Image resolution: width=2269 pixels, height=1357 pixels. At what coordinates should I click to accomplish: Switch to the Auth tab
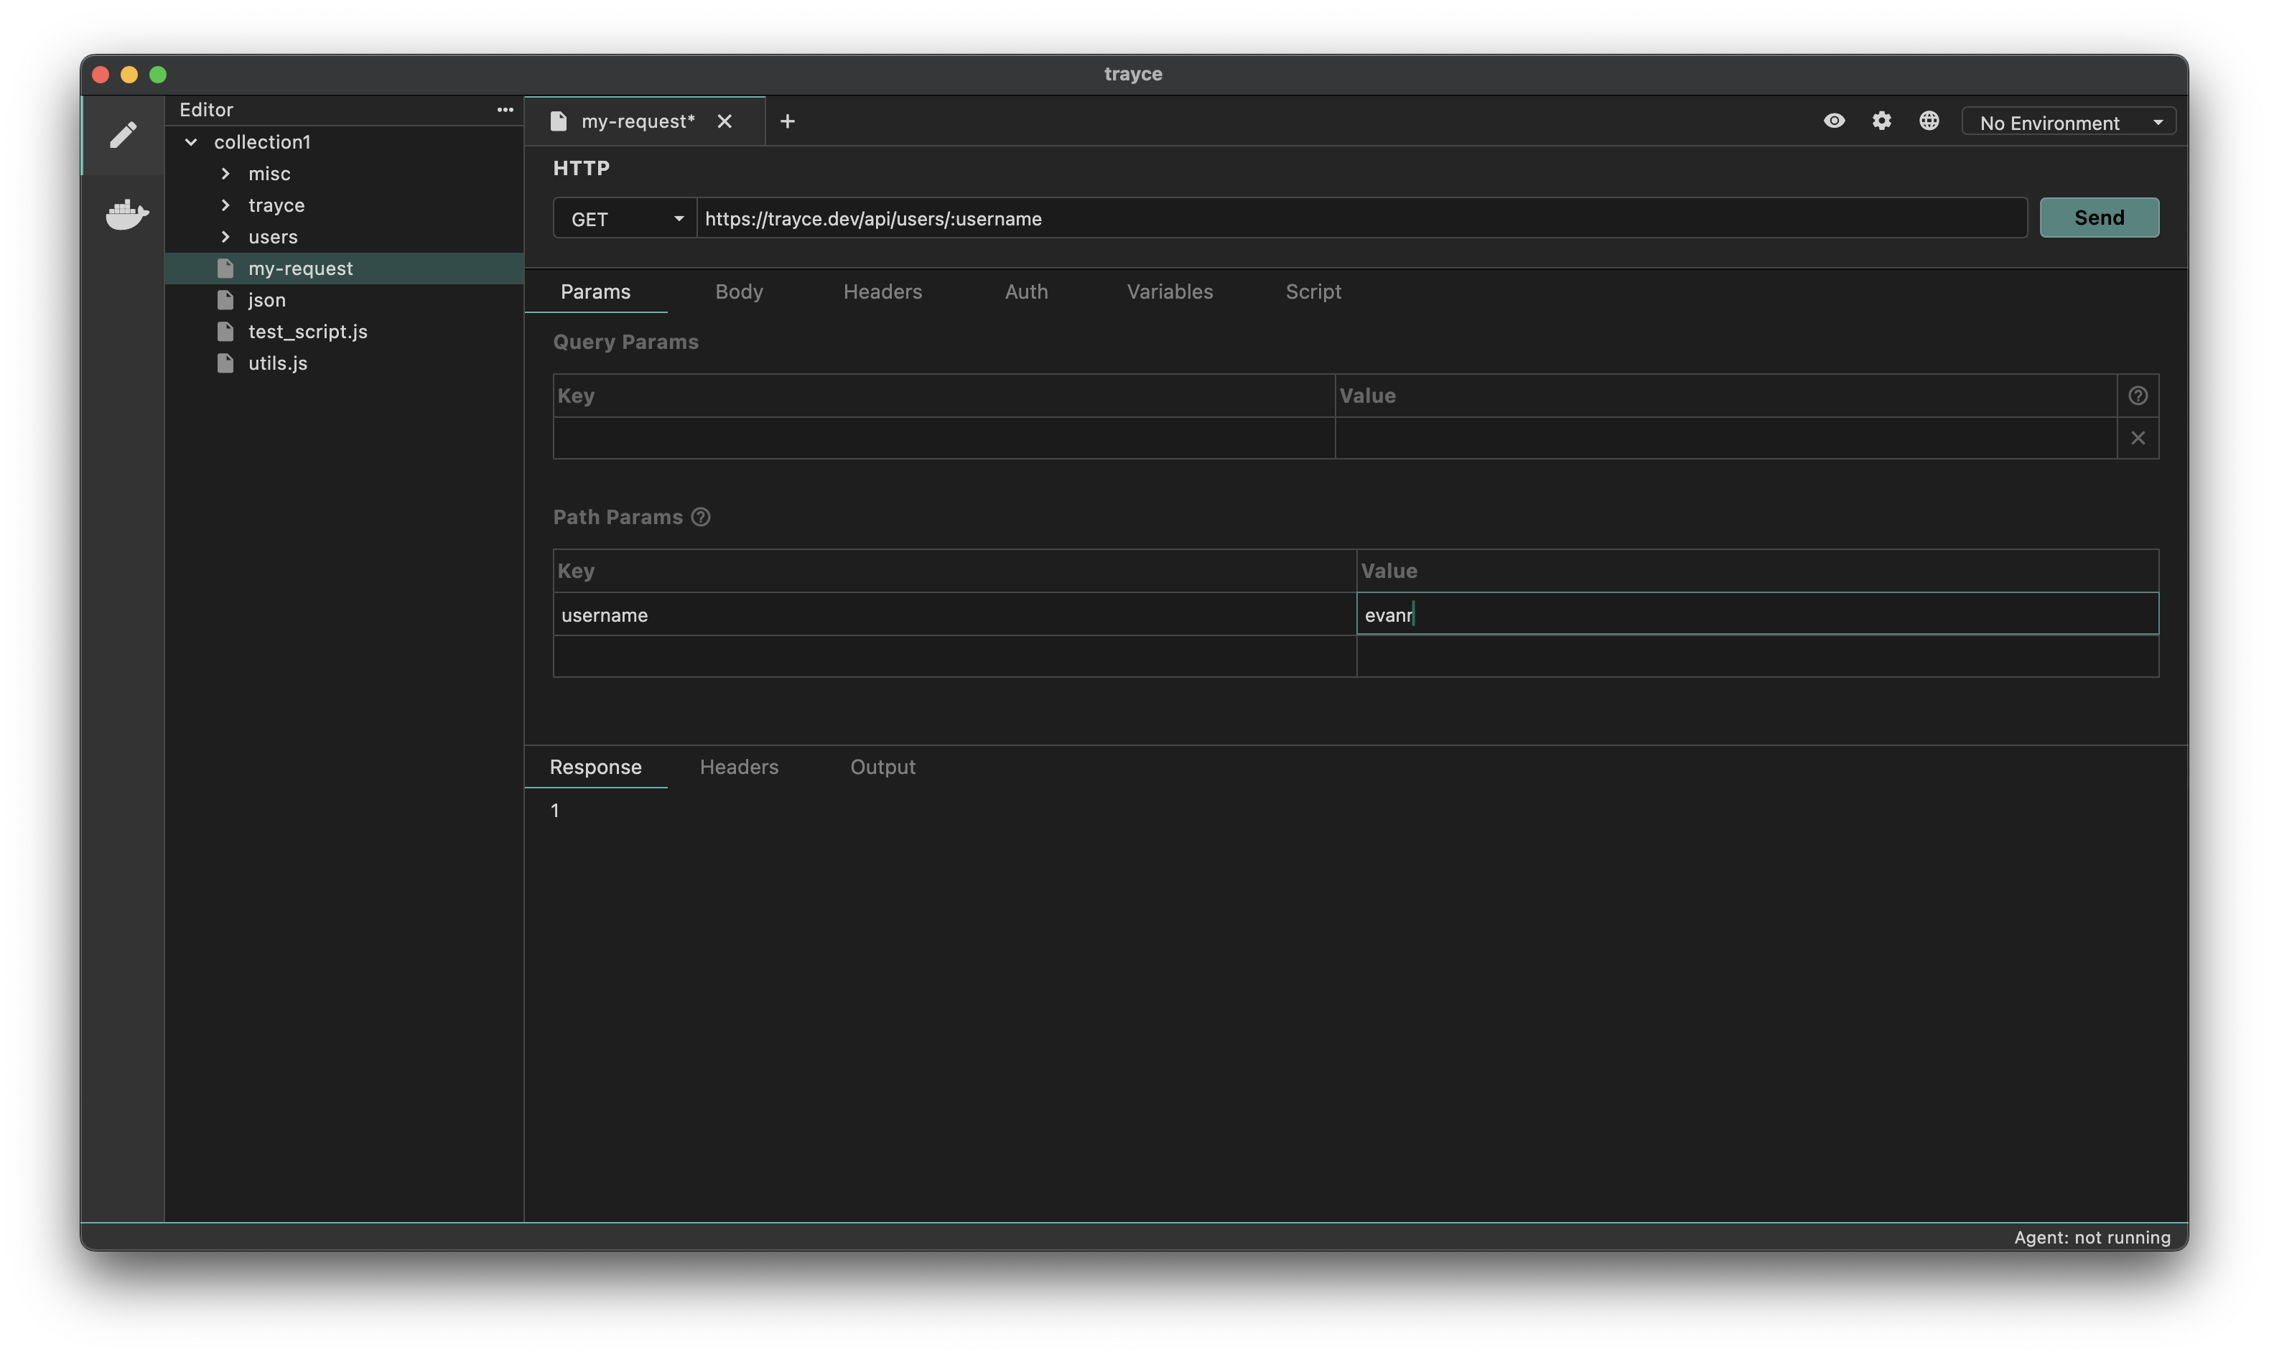pos(1025,292)
